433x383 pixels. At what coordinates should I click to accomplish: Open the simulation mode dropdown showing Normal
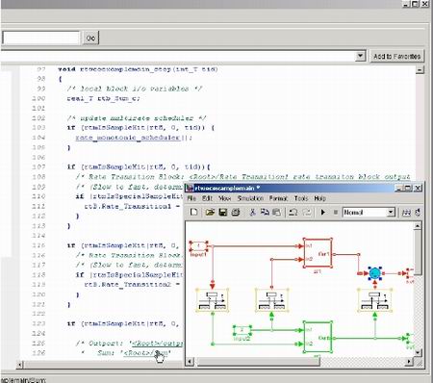pyautogui.click(x=369, y=212)
